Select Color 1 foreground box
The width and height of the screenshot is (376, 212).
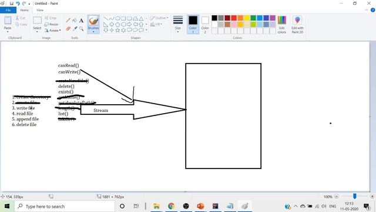193,25
